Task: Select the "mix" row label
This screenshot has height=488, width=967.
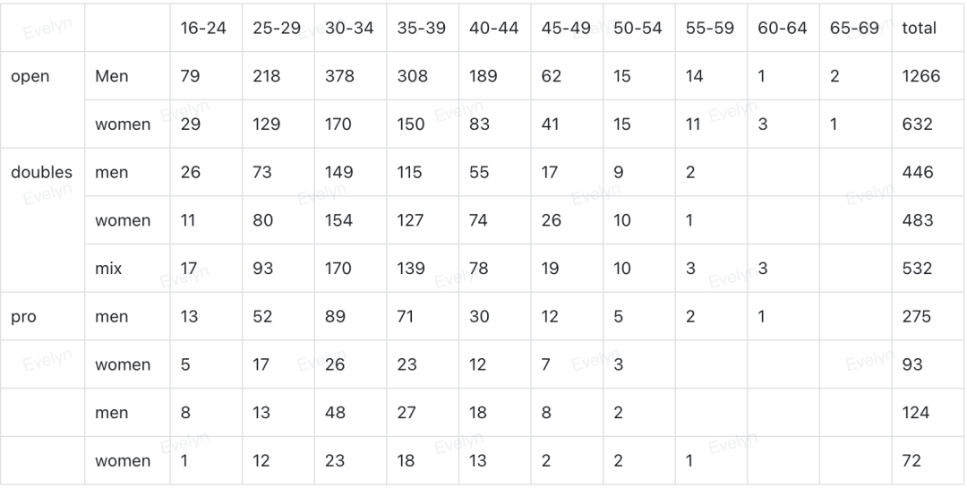Action: [x=108, y=269]
